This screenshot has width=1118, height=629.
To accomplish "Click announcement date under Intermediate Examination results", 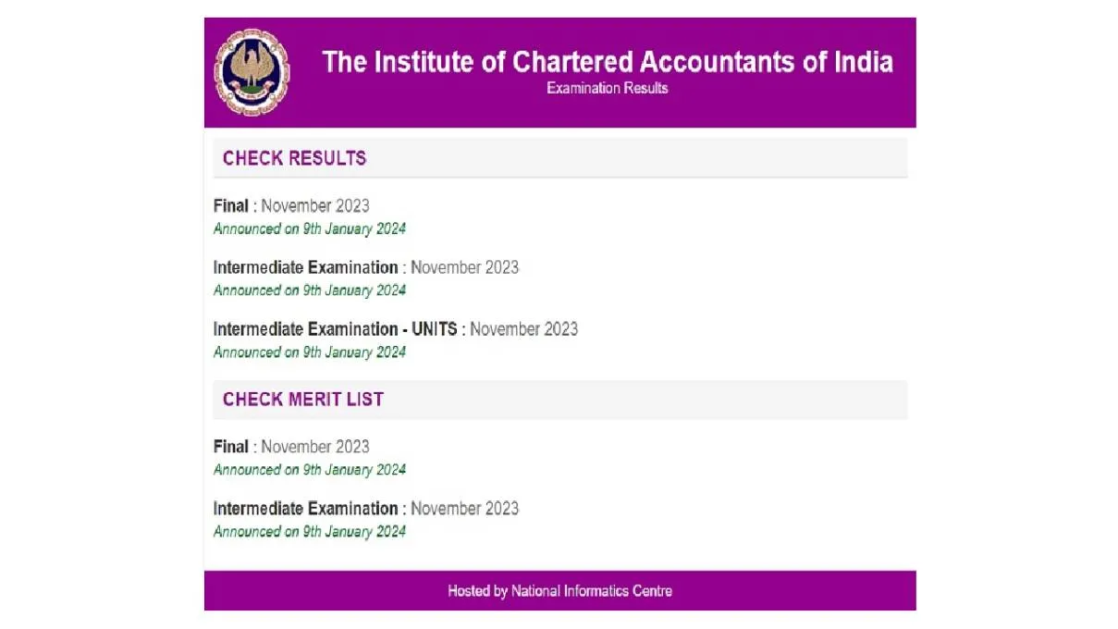I will (309, 290).
